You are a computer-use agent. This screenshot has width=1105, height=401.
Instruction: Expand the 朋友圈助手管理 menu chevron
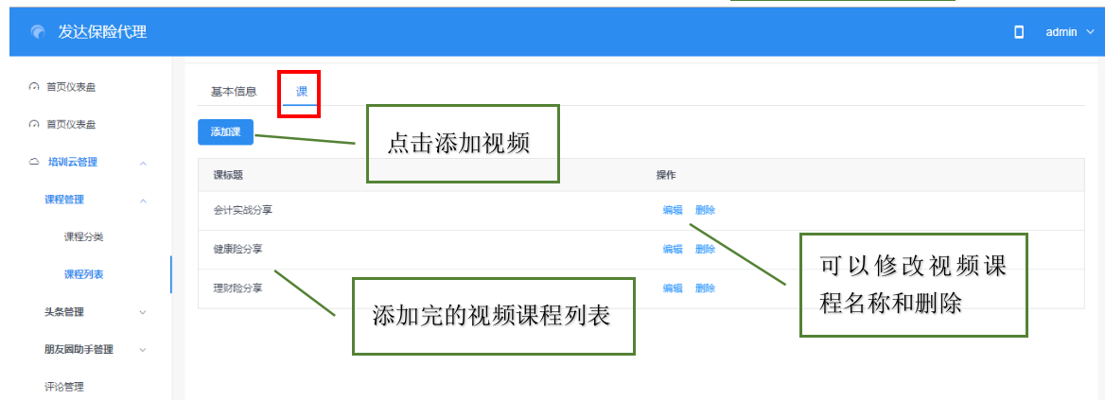(143, 349)
